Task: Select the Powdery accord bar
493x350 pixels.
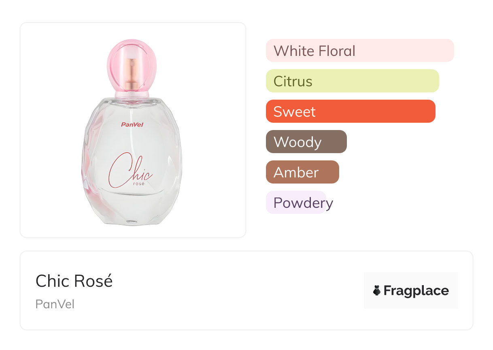Action: 296,203
